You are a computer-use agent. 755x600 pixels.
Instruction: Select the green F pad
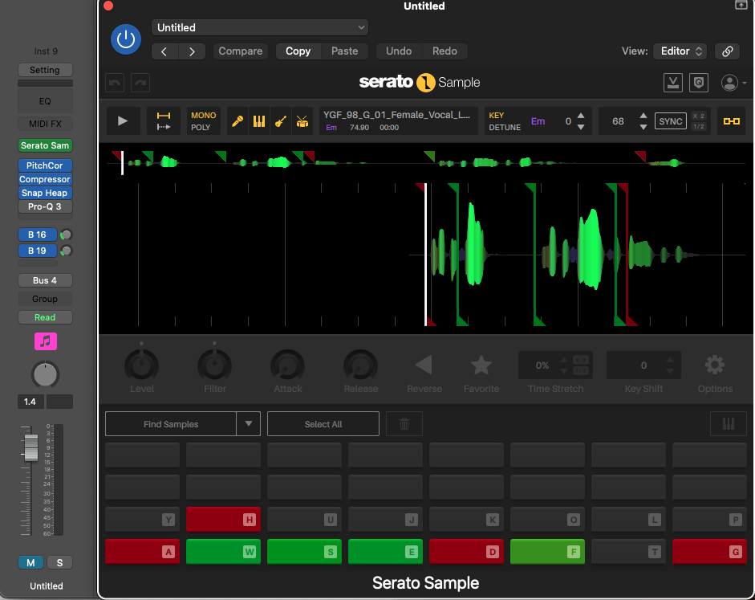(547, 552)
